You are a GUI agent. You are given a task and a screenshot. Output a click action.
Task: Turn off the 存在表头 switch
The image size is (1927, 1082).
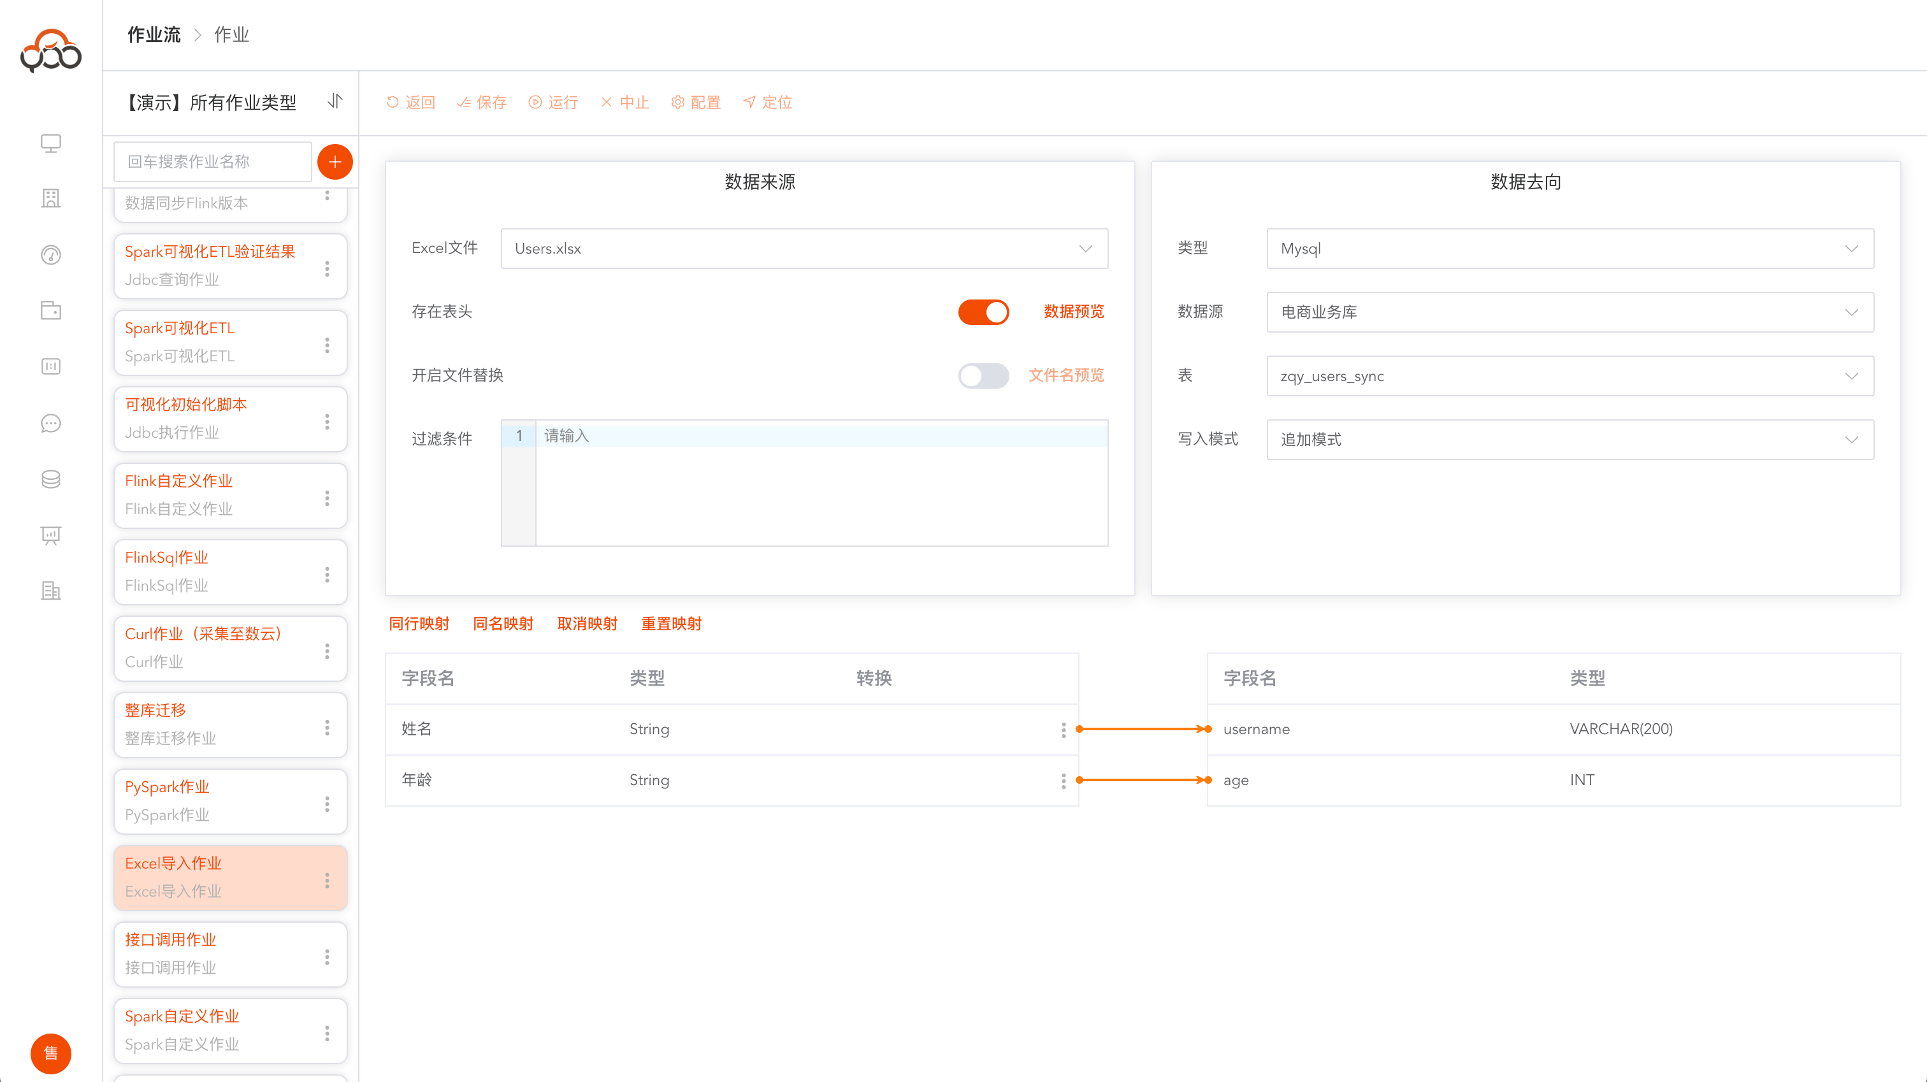point(983,312)
